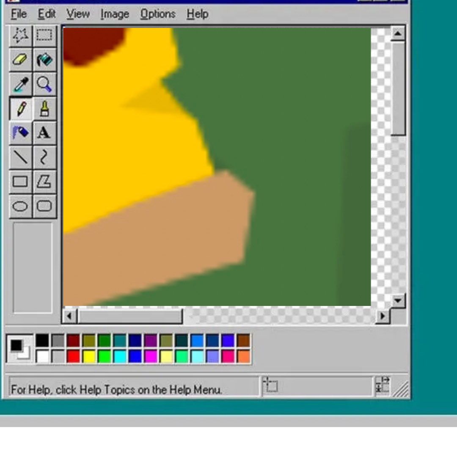
Task: Select the Brush tool
Action: click(x=44, y=109)
